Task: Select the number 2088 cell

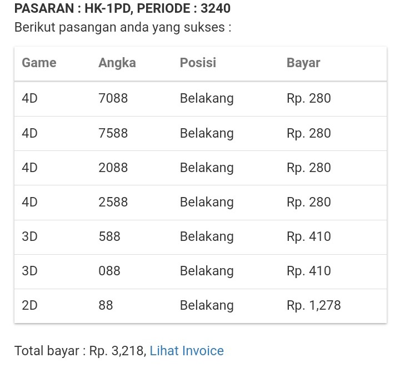Action: (x=113, y=168)
